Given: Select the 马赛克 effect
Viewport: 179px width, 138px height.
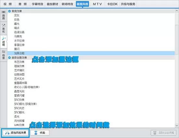Looking at the screenshot, I should (18, 36).
